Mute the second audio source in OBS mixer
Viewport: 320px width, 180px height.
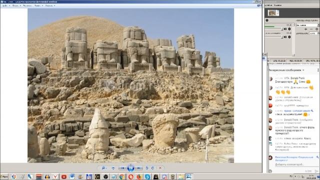(x=285, y=37)
